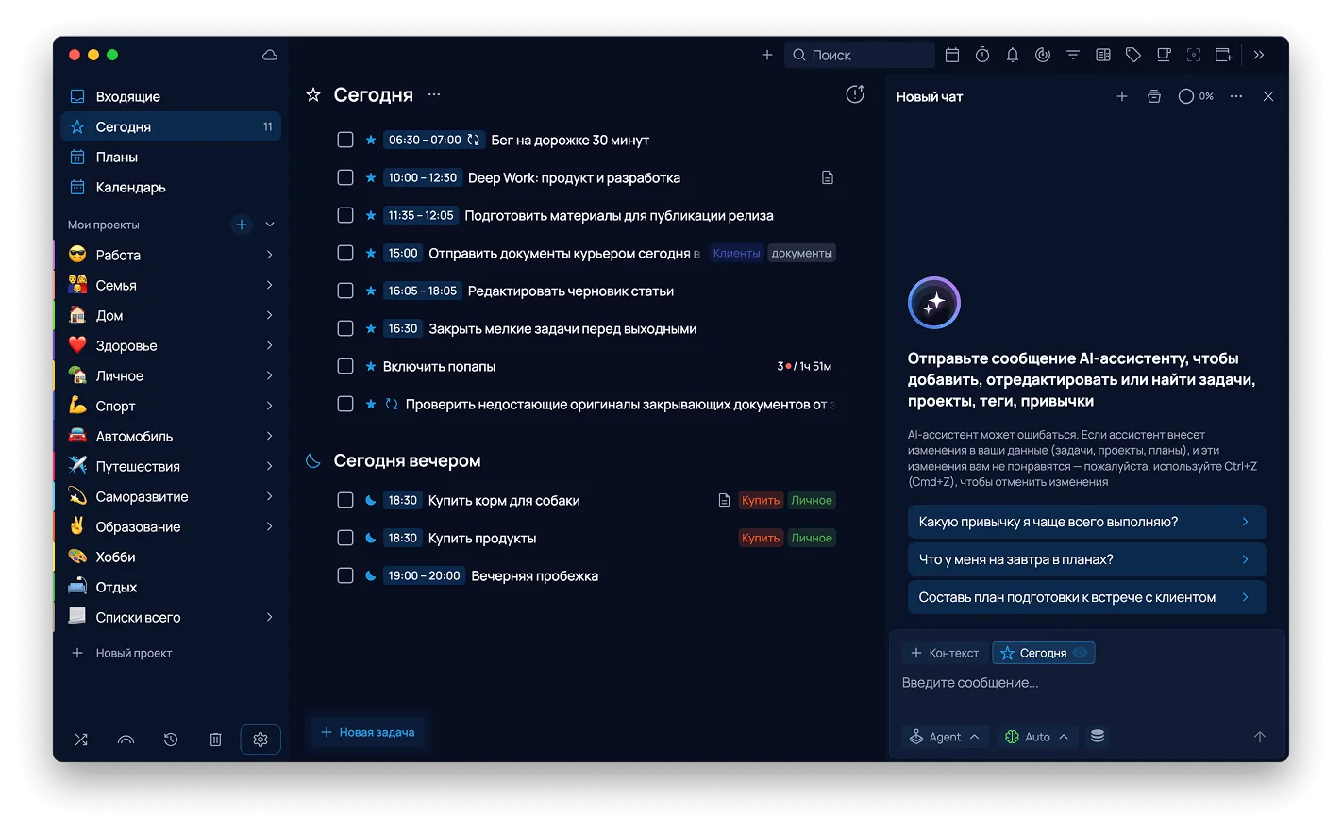Click the cloud sync icon in the sidebar header
This screenshot has width=1342, height=832.
[x=270, y=55]
